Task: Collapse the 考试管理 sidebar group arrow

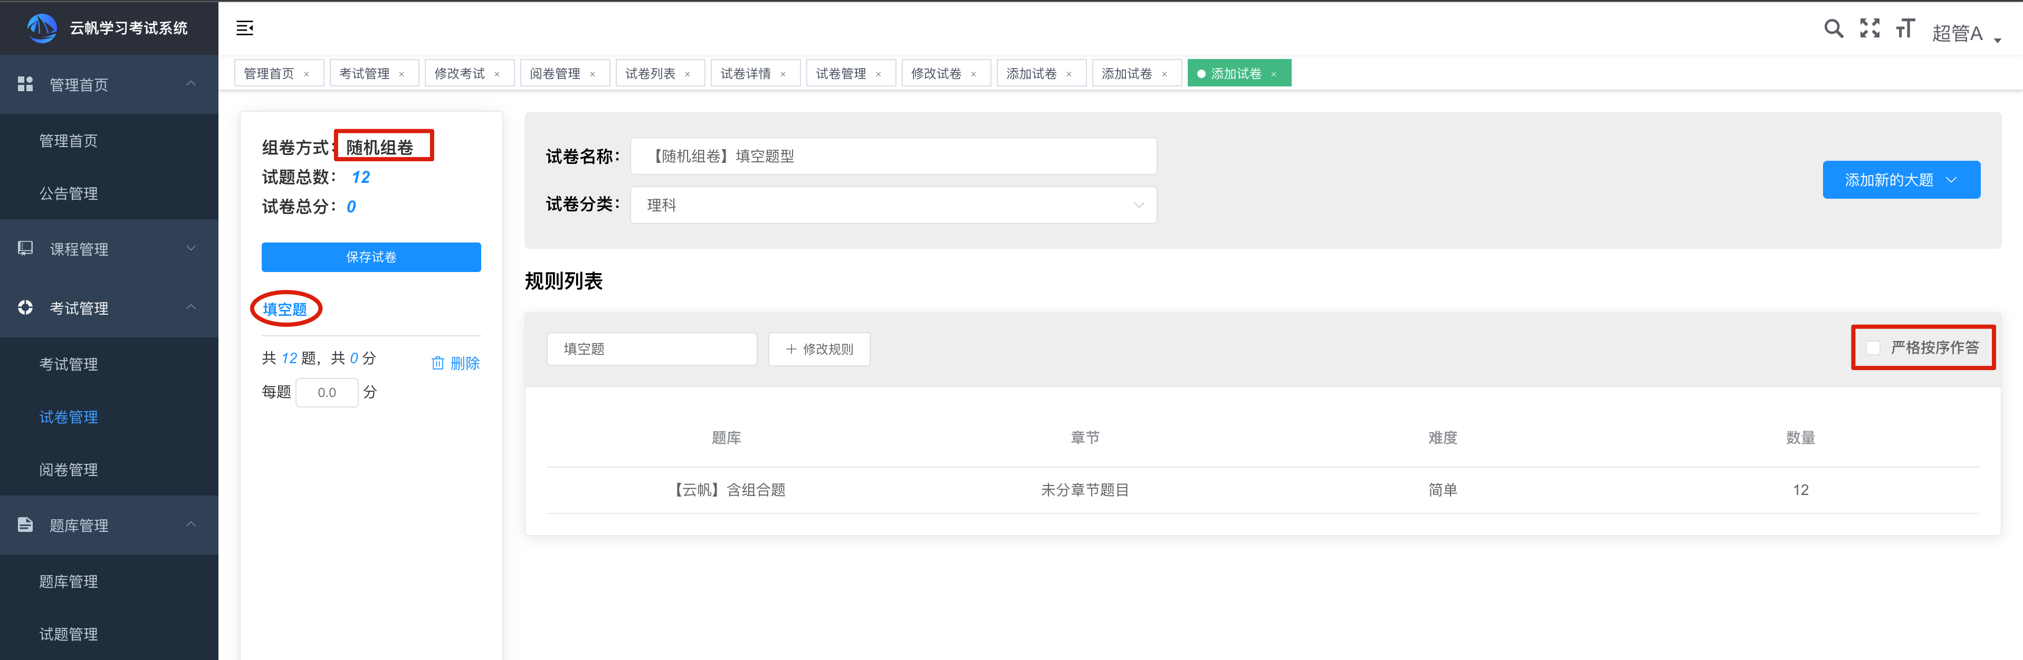Action: 191,307
